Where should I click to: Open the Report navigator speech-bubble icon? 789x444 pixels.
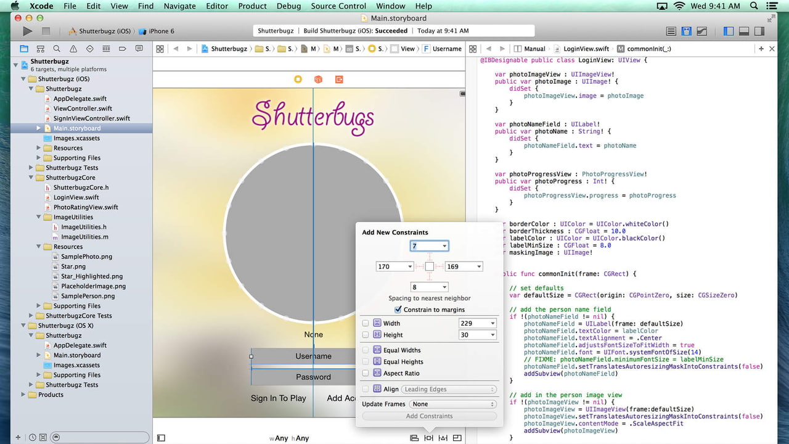tap(139, 49)
